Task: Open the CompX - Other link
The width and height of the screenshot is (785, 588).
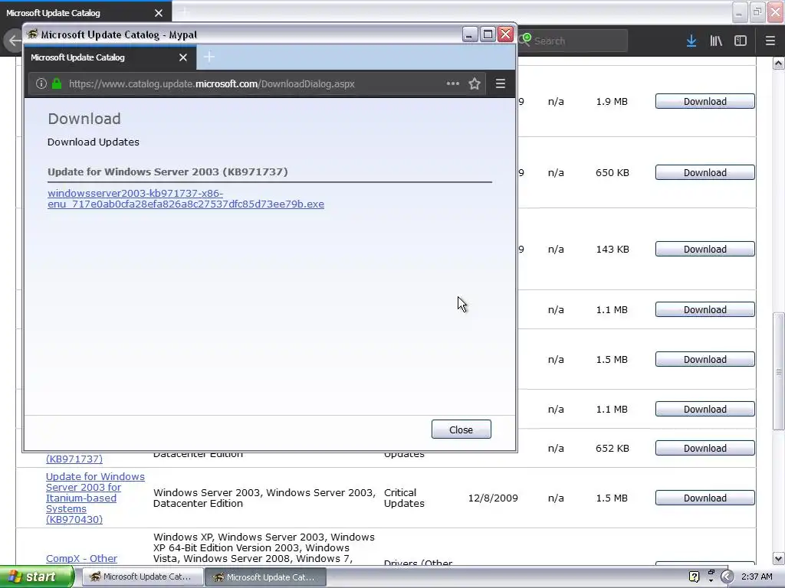Action: (81, 558)
